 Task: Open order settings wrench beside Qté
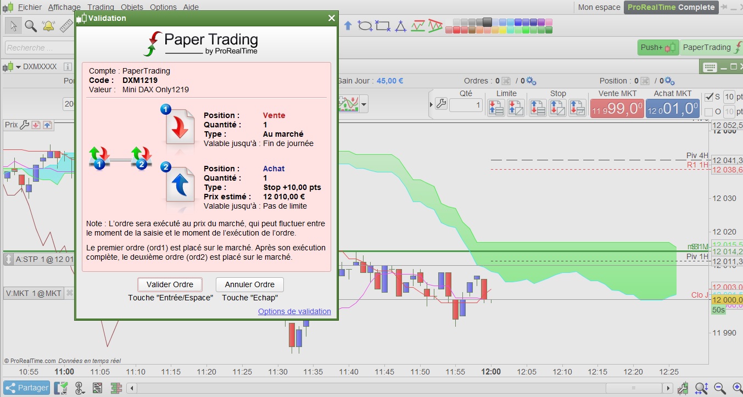tap(440, 103)
